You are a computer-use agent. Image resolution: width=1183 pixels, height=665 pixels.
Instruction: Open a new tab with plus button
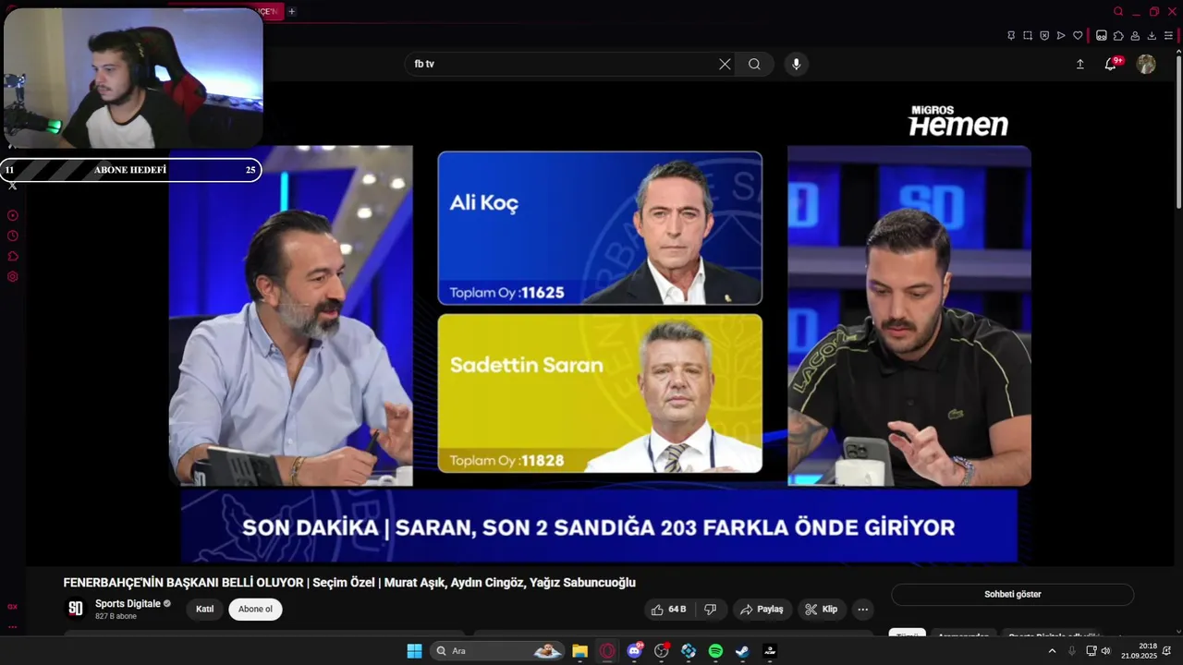point(291,11)
